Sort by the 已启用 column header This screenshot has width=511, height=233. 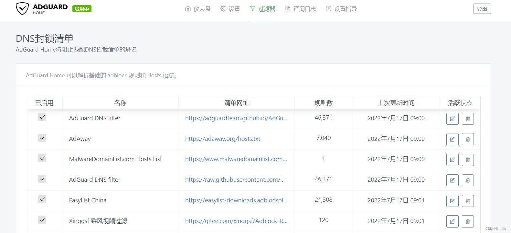[x=44, y=103]
